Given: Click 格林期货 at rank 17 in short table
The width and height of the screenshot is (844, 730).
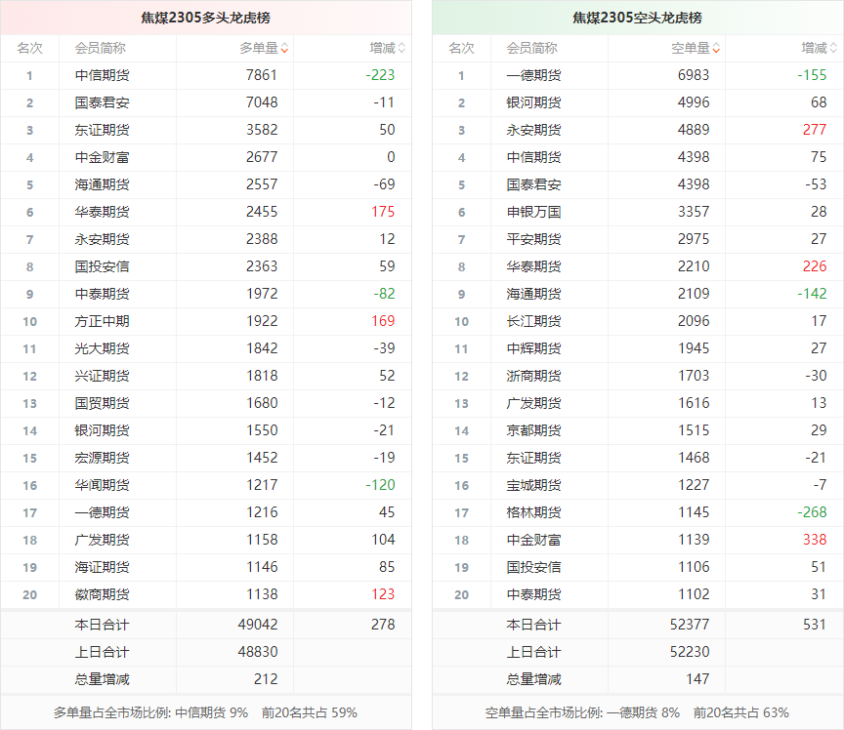Looking at the screenshot, I should pyautogui.click(x=533, y=512).
